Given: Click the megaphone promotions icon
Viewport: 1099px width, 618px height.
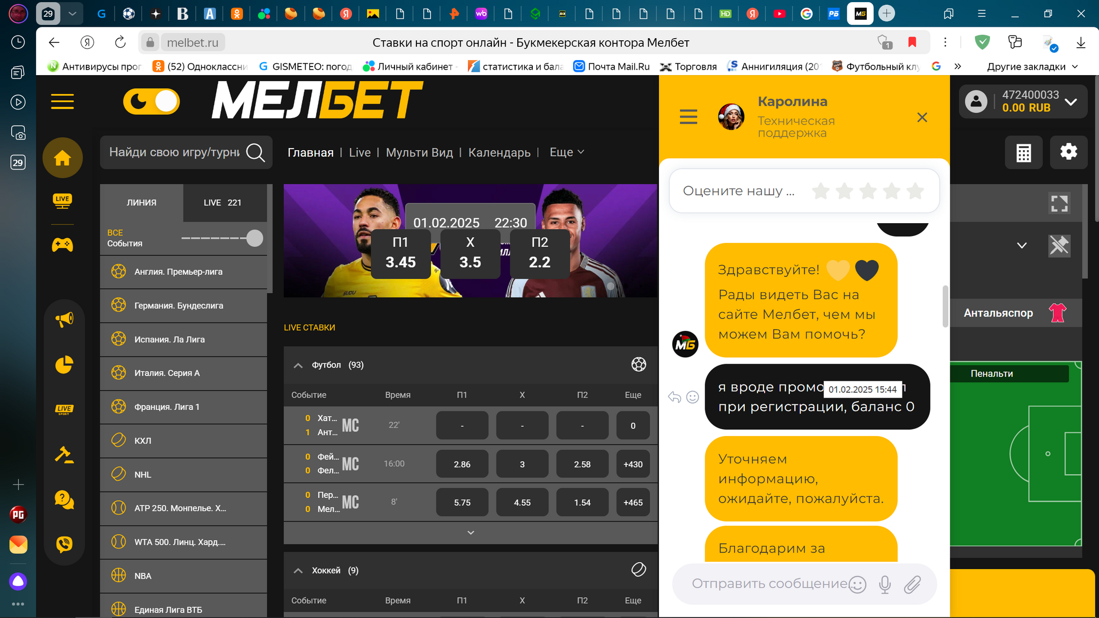Looking at the screenshot, I should 64,320.
